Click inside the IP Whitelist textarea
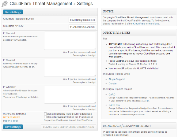The height and width of the screenshot is (137, 178). [x=70, y=94]
